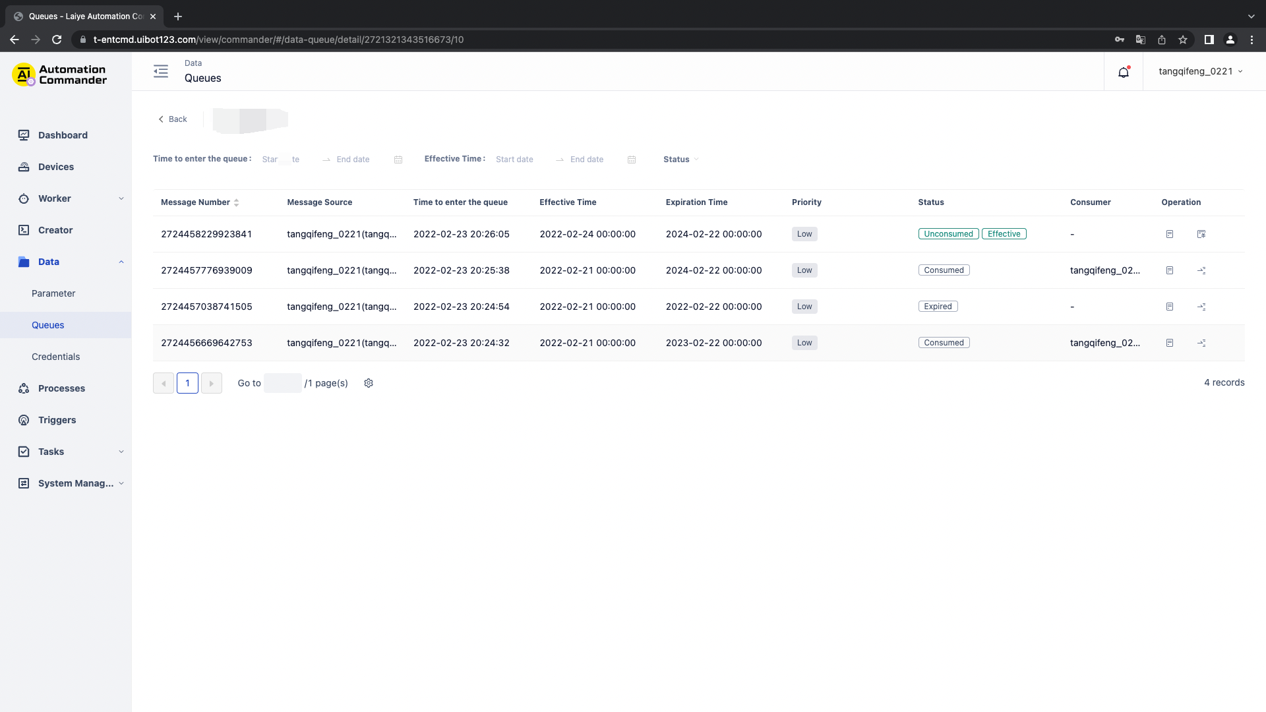Open the tab search chevron in Chrome
1266x712 pixels.
click(1251, 16)
